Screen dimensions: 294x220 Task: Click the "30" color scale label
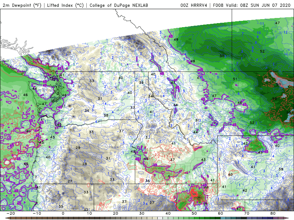point(142,213)
